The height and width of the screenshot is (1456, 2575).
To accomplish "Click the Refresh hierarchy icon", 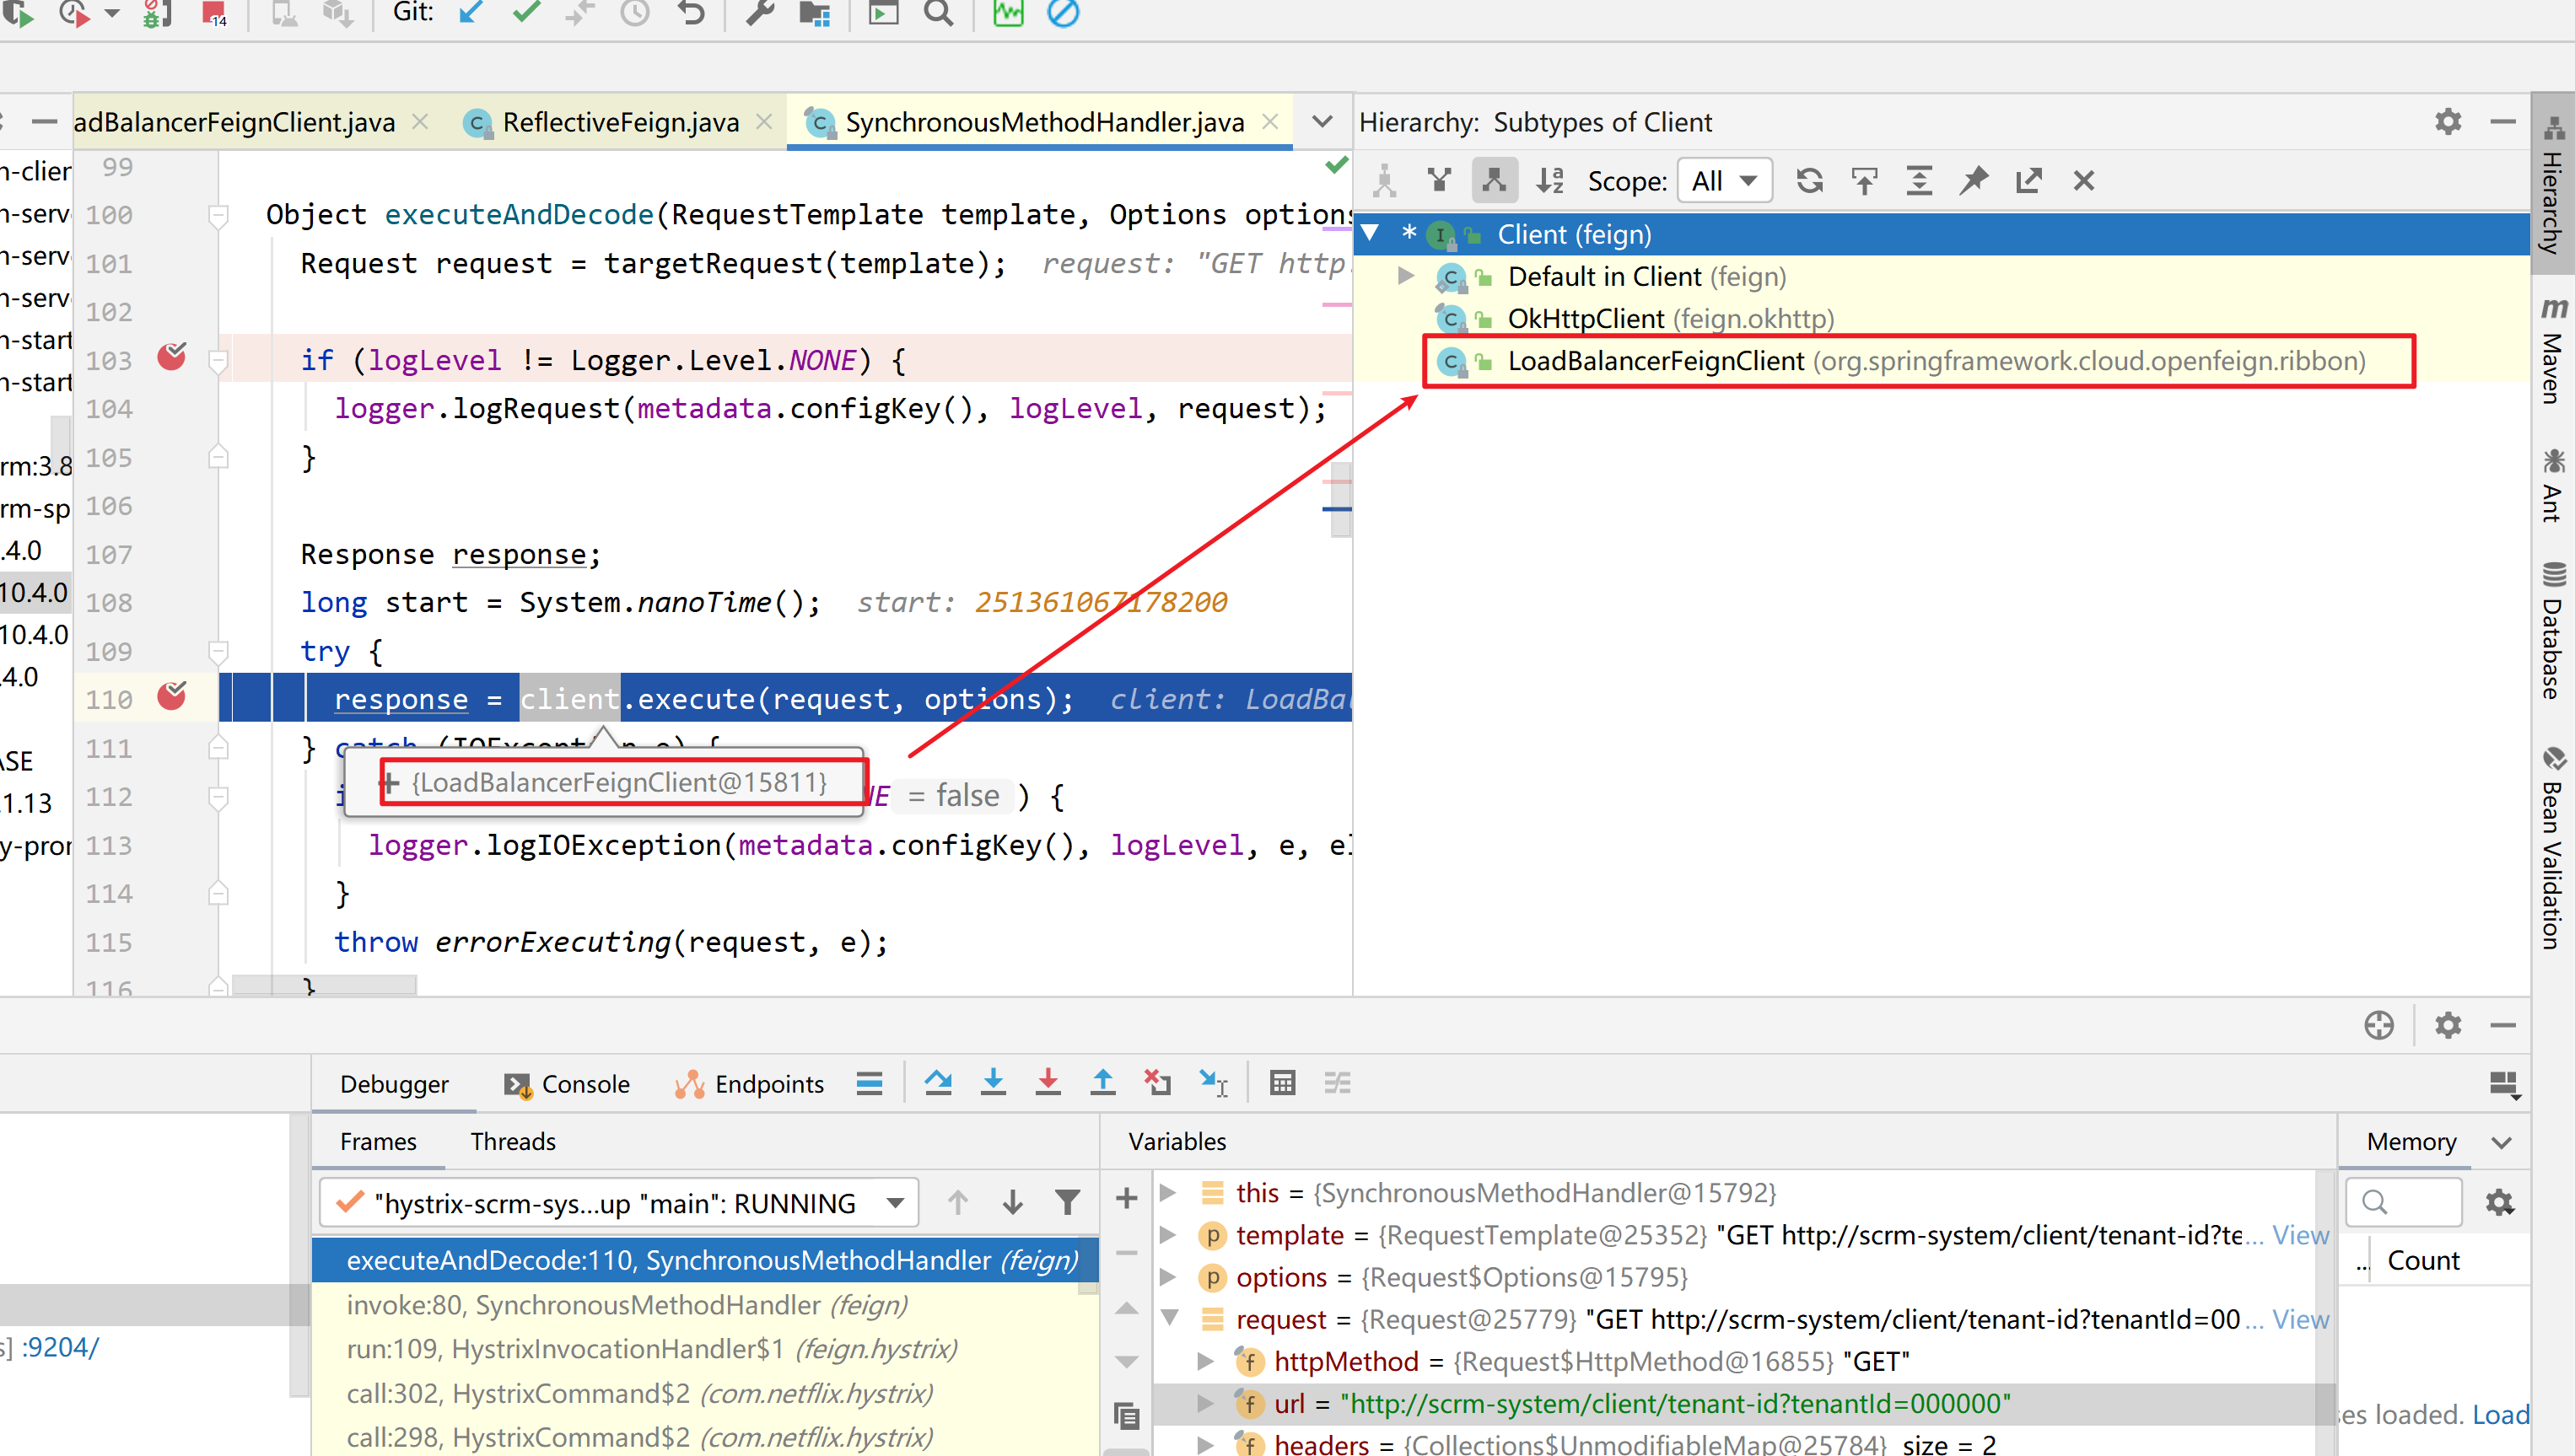I will [x=1808, y=181].
